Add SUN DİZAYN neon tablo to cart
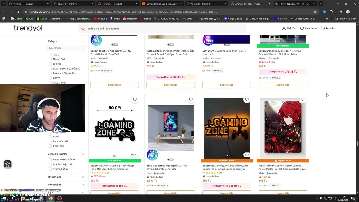The height and width of the screenshot is (202, 359). (227, 85)
